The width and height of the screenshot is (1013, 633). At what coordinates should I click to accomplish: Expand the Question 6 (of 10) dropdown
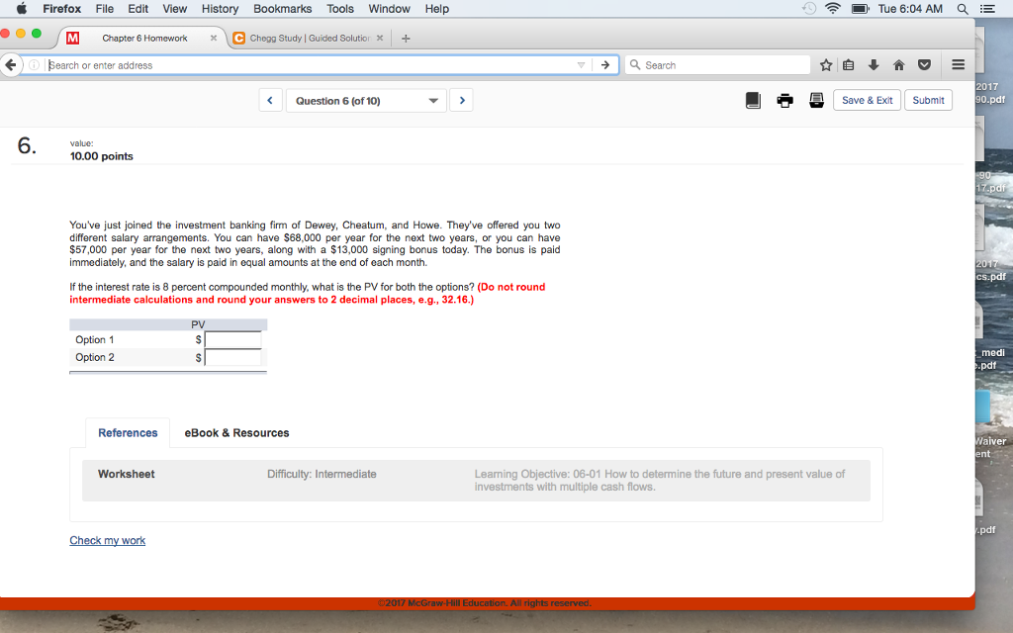(366, 101)
